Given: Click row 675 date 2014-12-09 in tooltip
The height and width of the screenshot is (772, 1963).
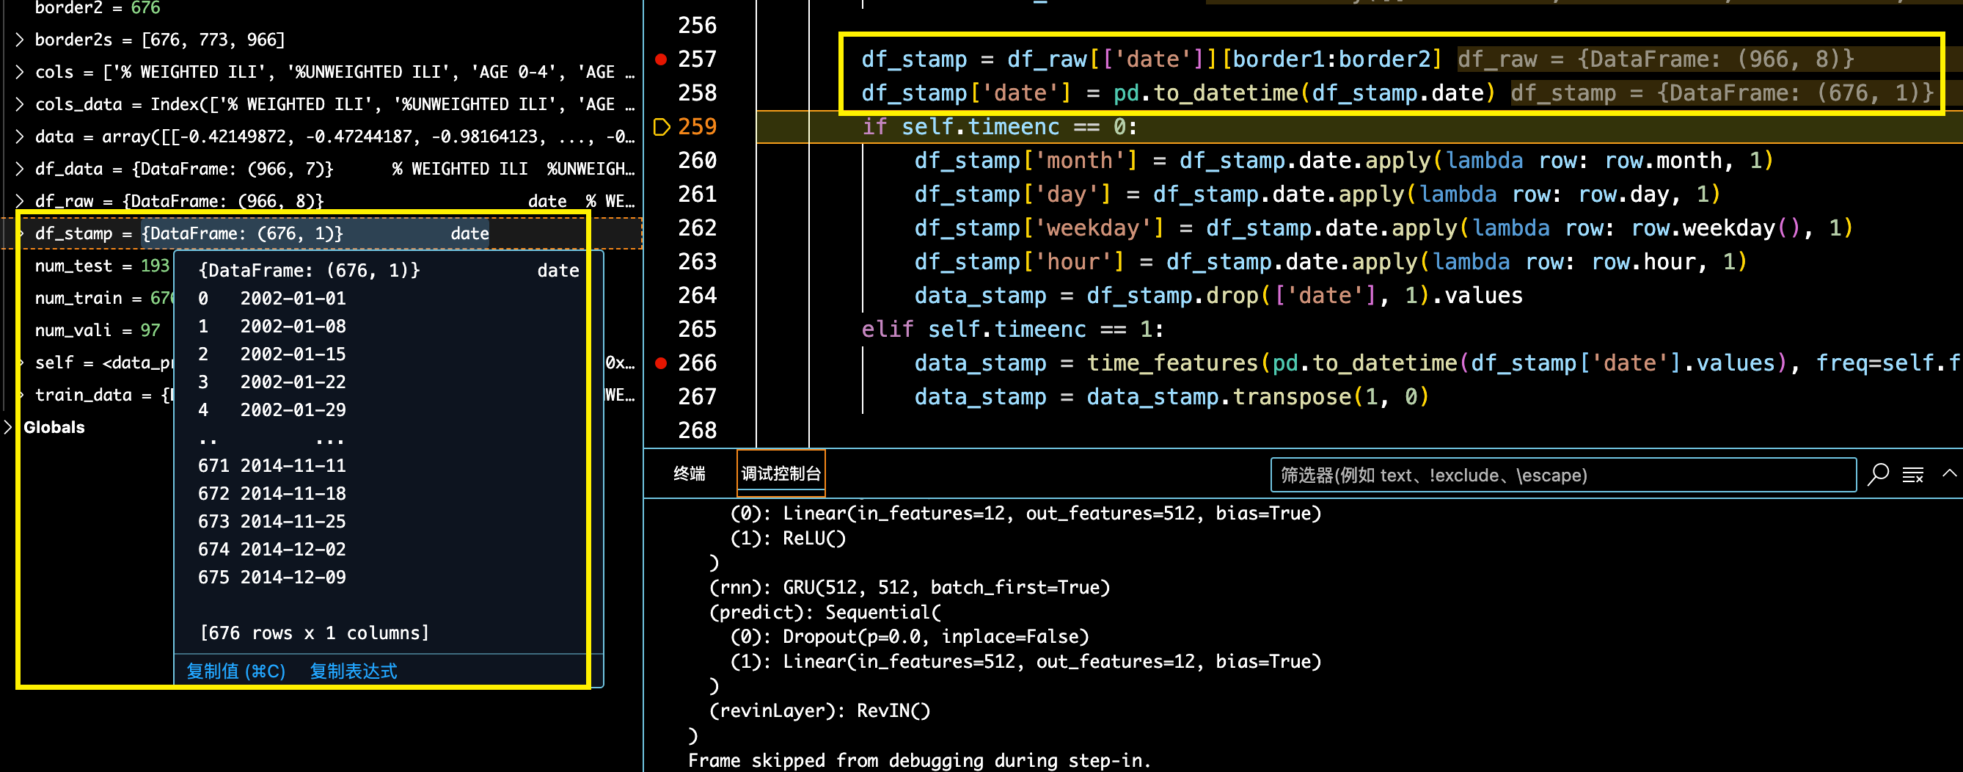Looking at the screenshot, I should 272,577.
